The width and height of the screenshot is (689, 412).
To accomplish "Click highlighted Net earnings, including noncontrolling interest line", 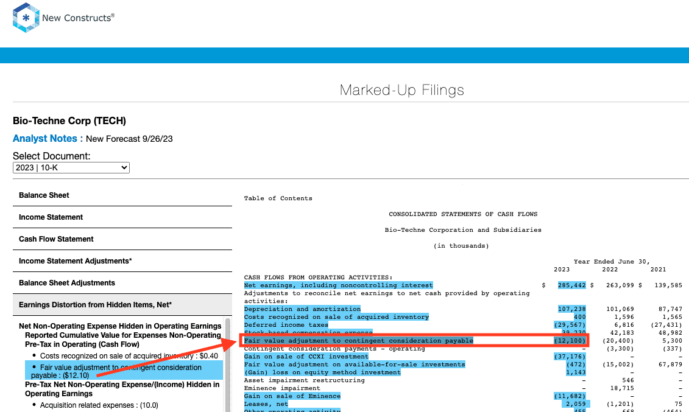I will click(338, 285).
